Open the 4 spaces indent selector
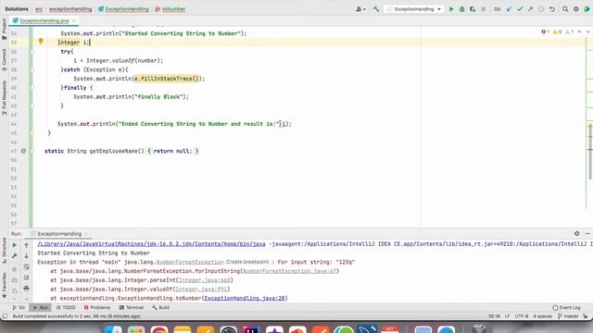593x333 pixels. (543, 316)
